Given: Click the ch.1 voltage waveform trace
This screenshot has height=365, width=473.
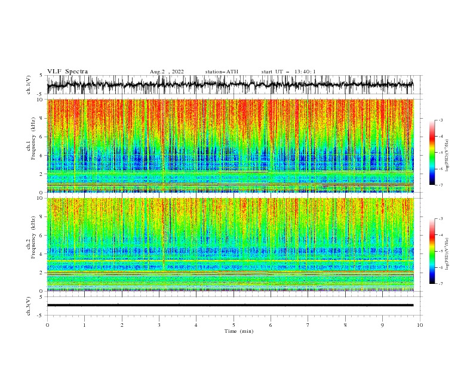Looking at the screenshot, I should click(x=230, y=85).
